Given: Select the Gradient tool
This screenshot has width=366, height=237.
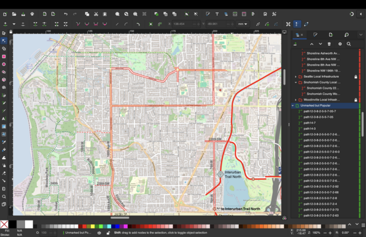Looking at the screenshot, I should point(4,126).
